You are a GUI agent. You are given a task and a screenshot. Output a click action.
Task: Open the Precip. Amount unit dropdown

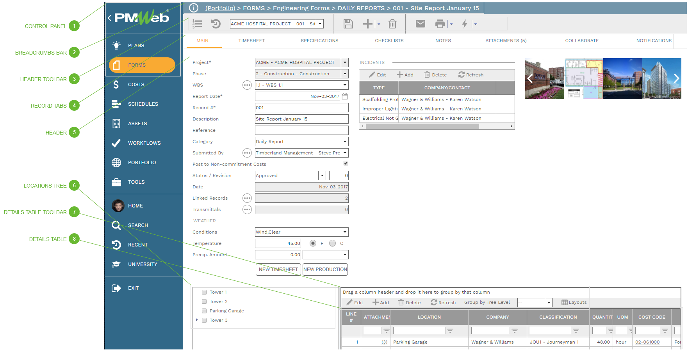click(x=345, y=255)
